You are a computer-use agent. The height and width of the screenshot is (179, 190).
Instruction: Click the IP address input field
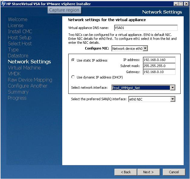click(x=159, y=60)
